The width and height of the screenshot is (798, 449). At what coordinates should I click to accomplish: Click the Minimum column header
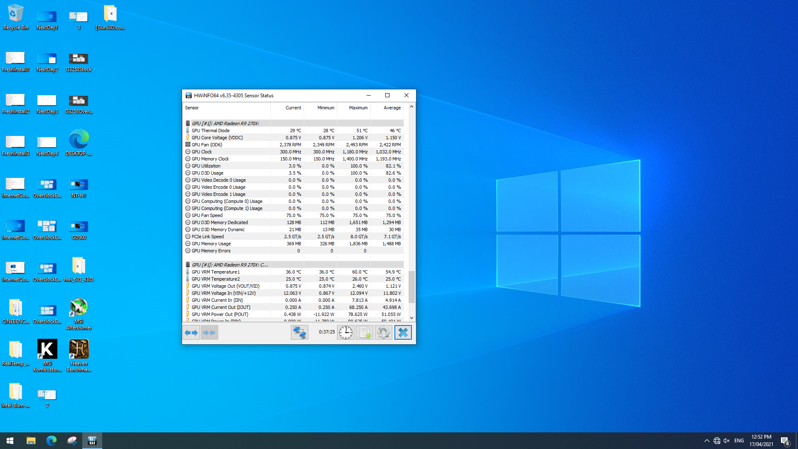320,108
